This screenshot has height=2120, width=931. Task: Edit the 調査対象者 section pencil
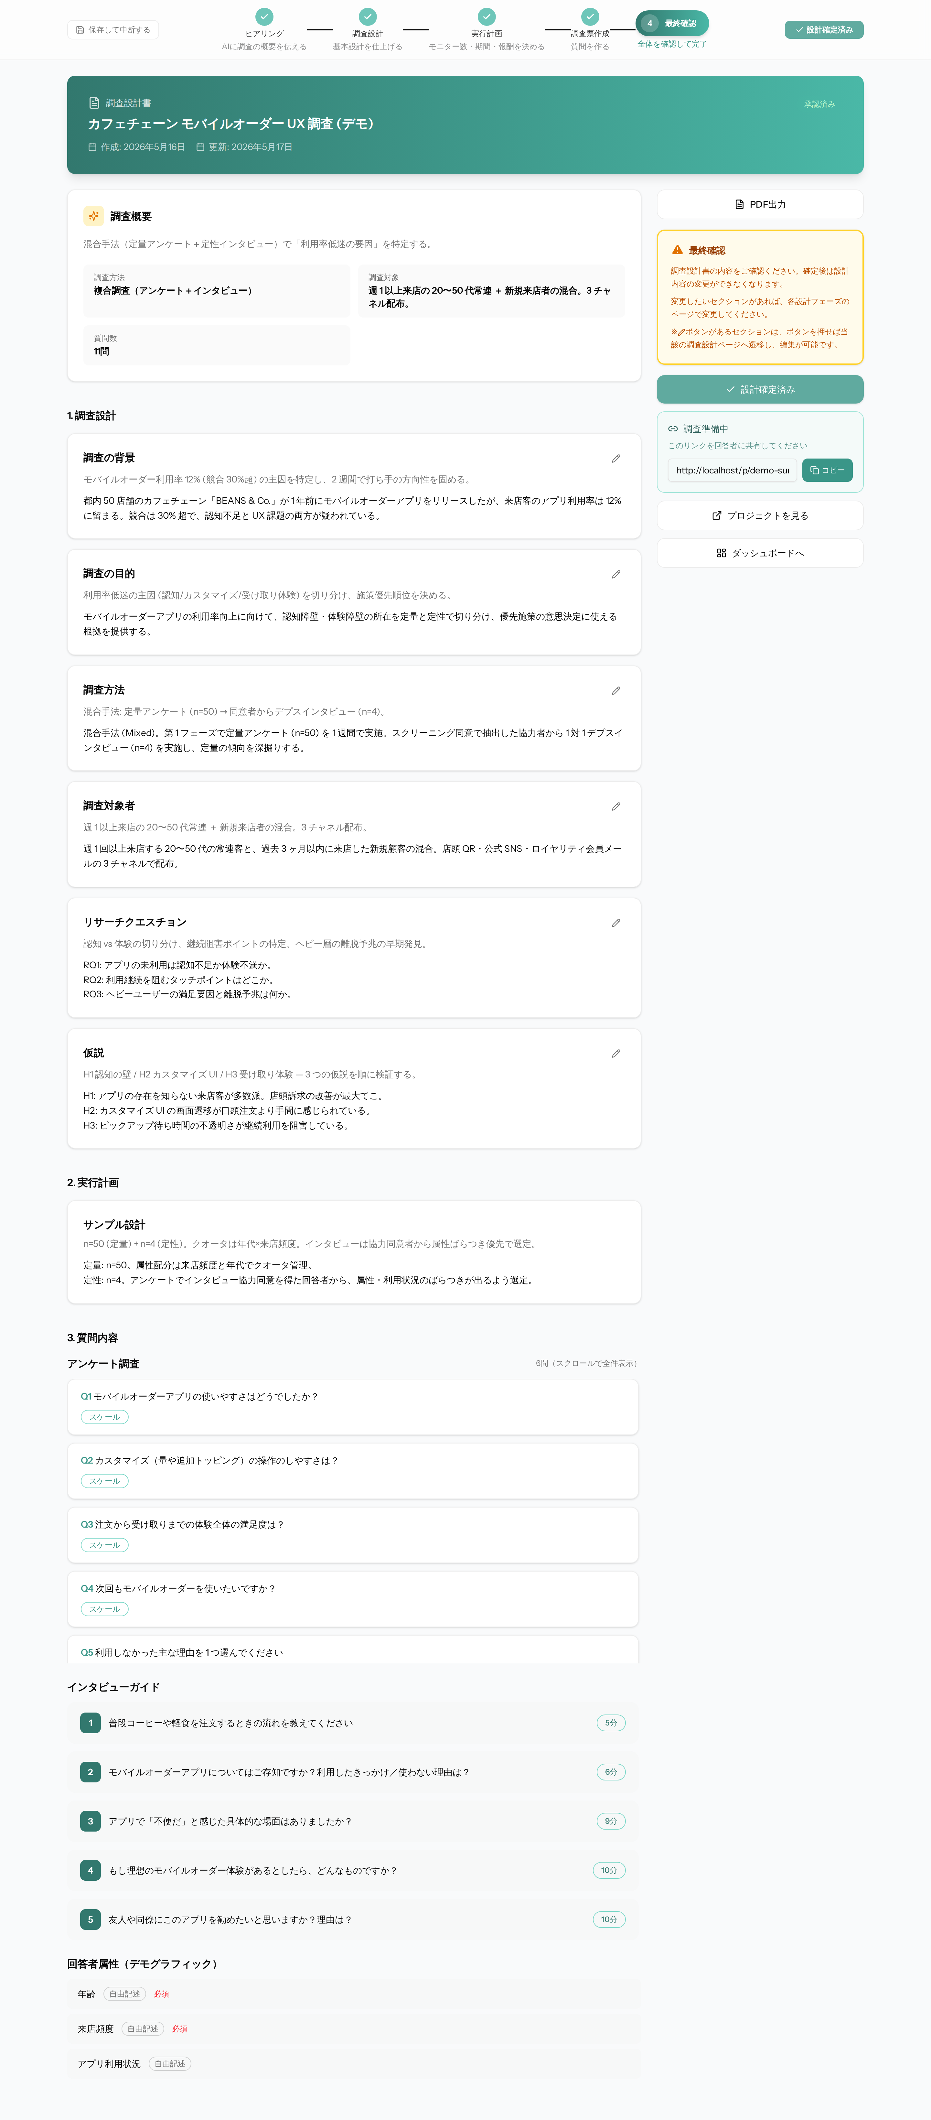pyautogui.click(x=616, y=806)
